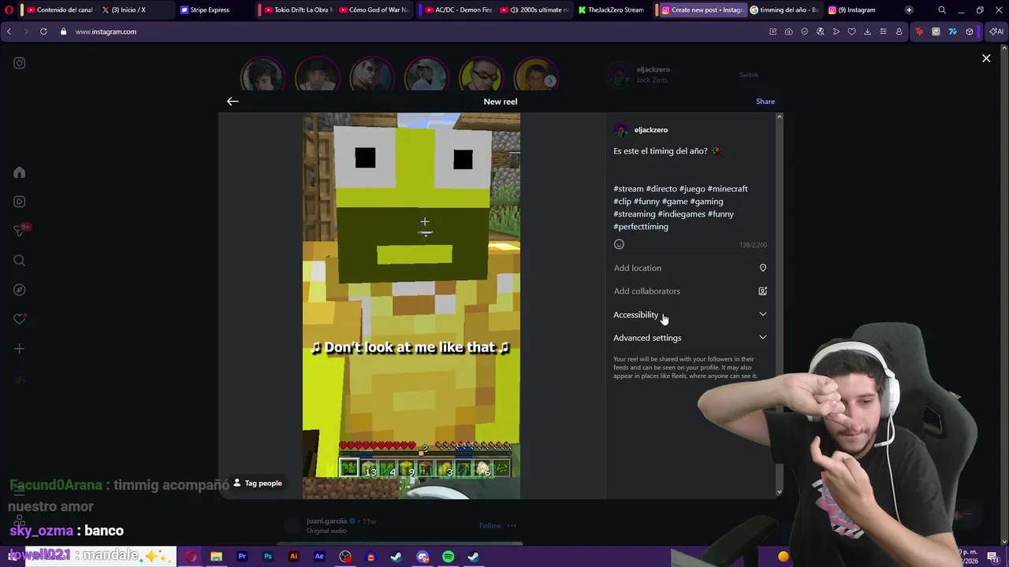Open the browser AI button
The width and height of the screenshot is (1009, 567).
[x=996, y=31]
